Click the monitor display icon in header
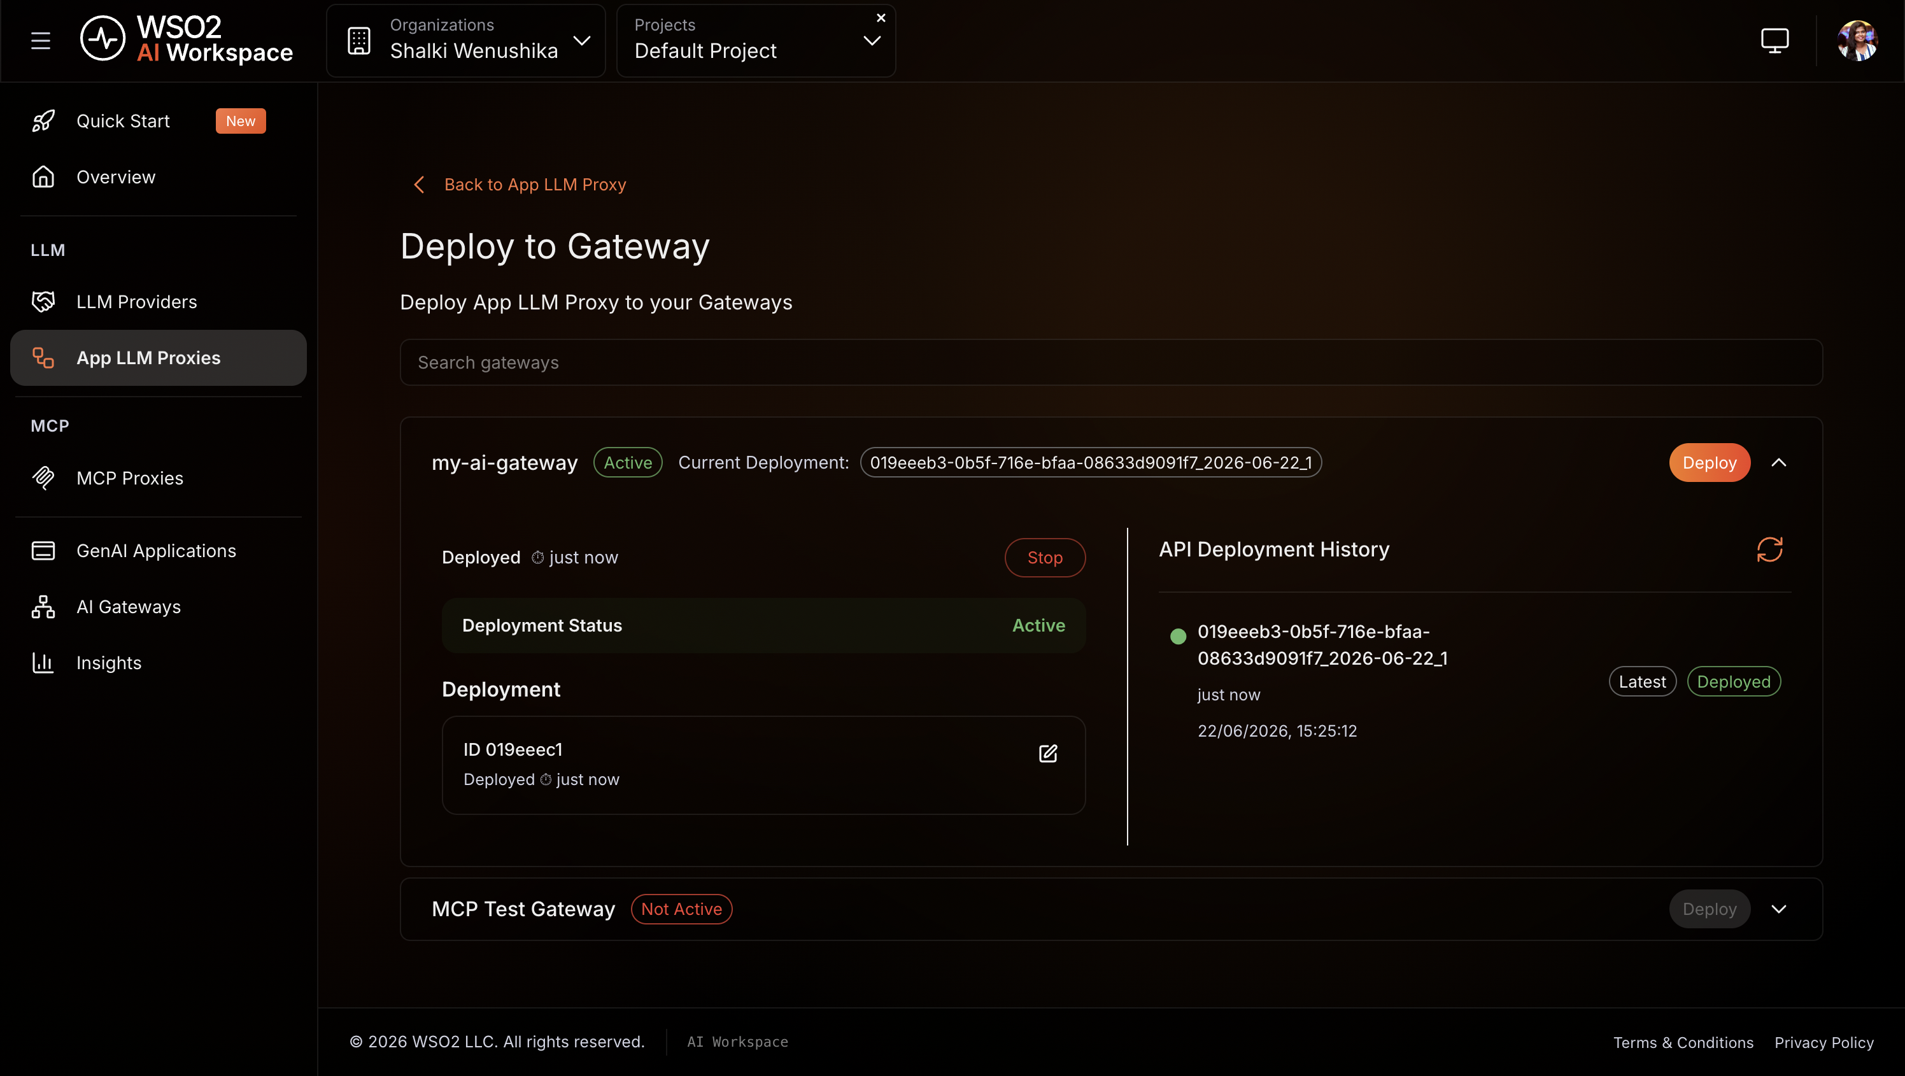This screenshot has height=1076, width=1905. click(x=1775, y=41)
